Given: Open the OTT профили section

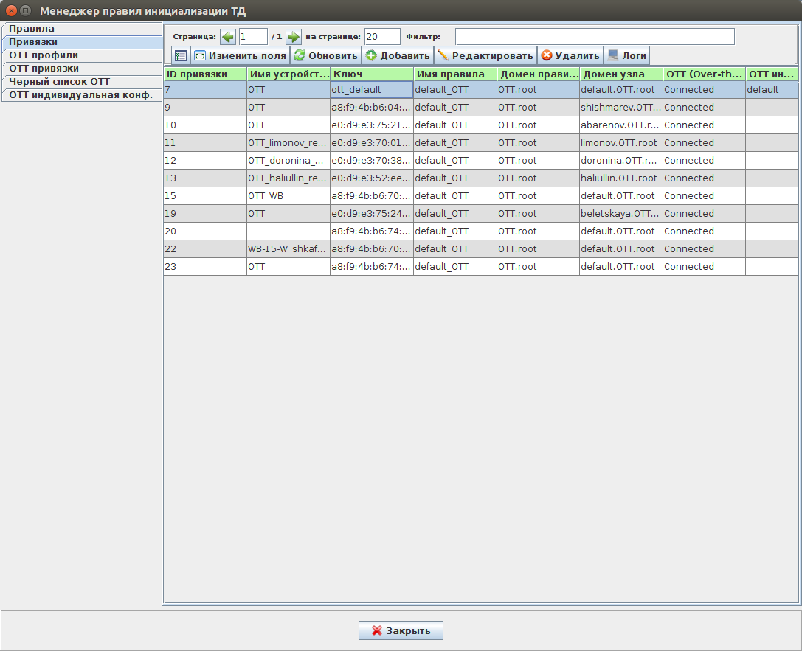Looking at the screenshot, I should tap(82, 55).
